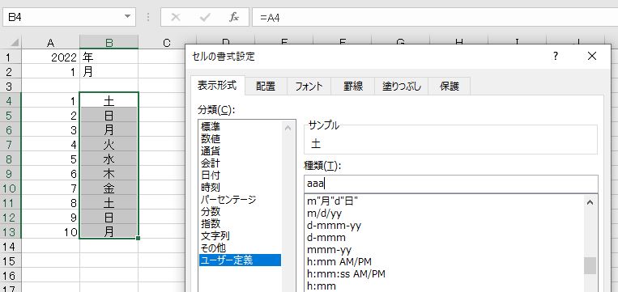618x292 pixels.
Task: Switch to the 塗りつぶし tab
Action: [402, 87]
